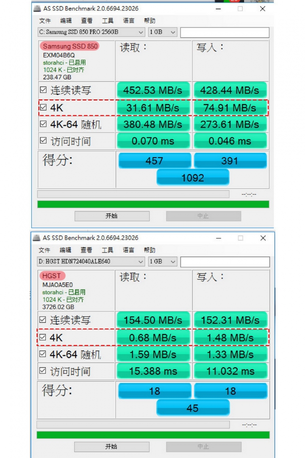The width and height of the screenshot is (305, 458).
Task: Uncheck the 连续读写 checkbox in the Samsung window
Action: point(43,89)
